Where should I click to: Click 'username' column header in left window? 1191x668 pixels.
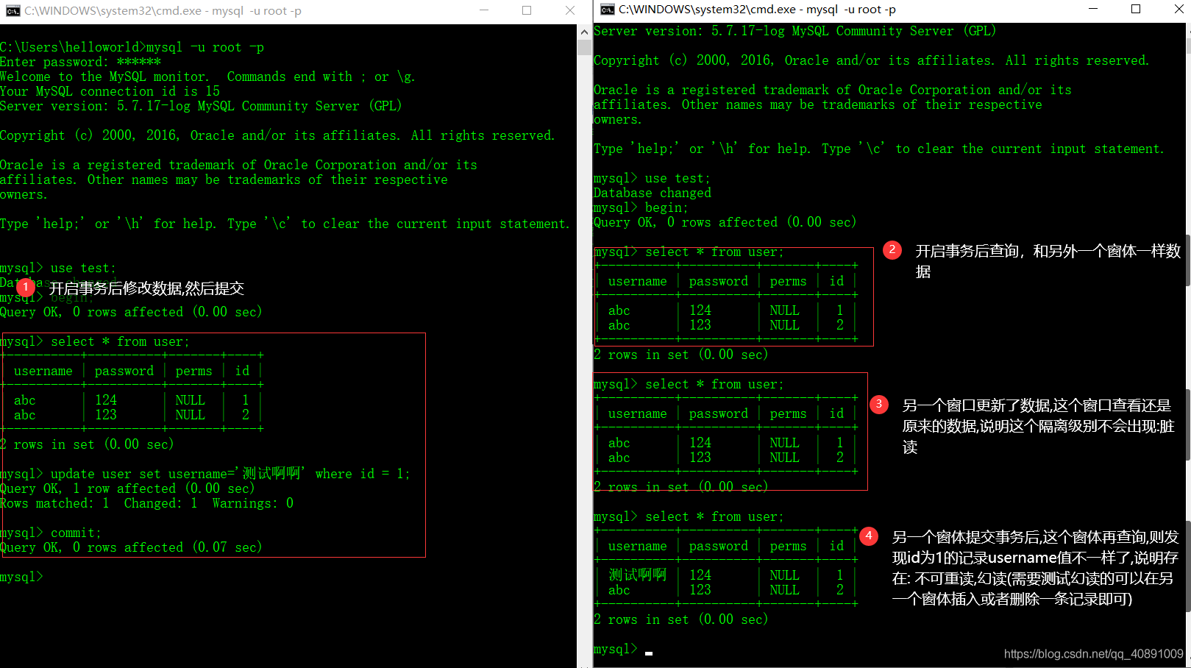(x=43, y=371)
